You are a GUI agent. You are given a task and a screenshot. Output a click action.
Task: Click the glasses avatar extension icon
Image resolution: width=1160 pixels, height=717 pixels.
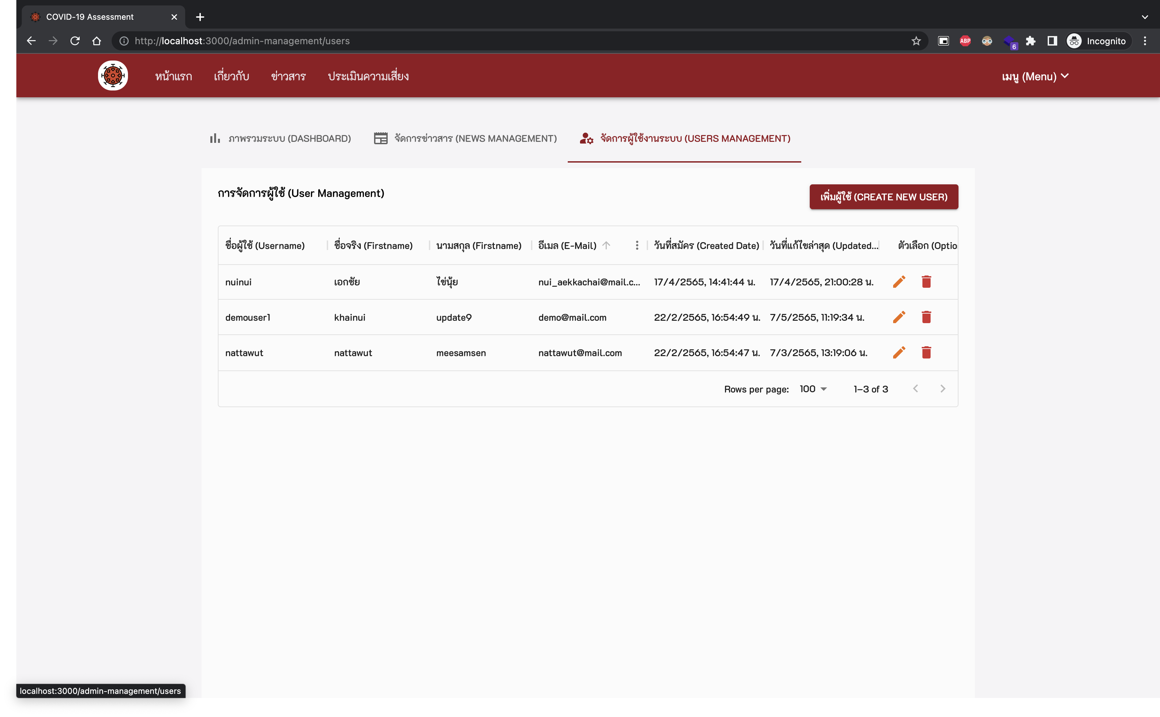(986, 41)
